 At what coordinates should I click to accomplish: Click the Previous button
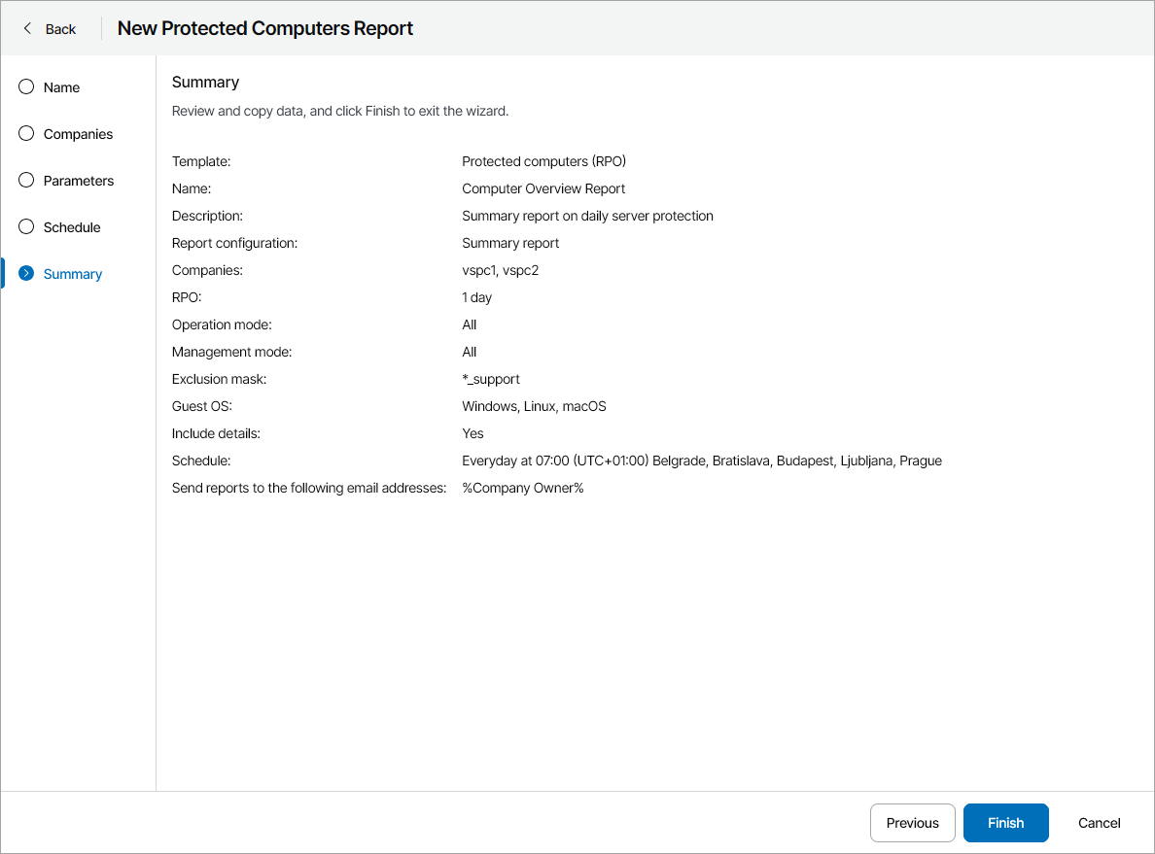tap(912, 823)
